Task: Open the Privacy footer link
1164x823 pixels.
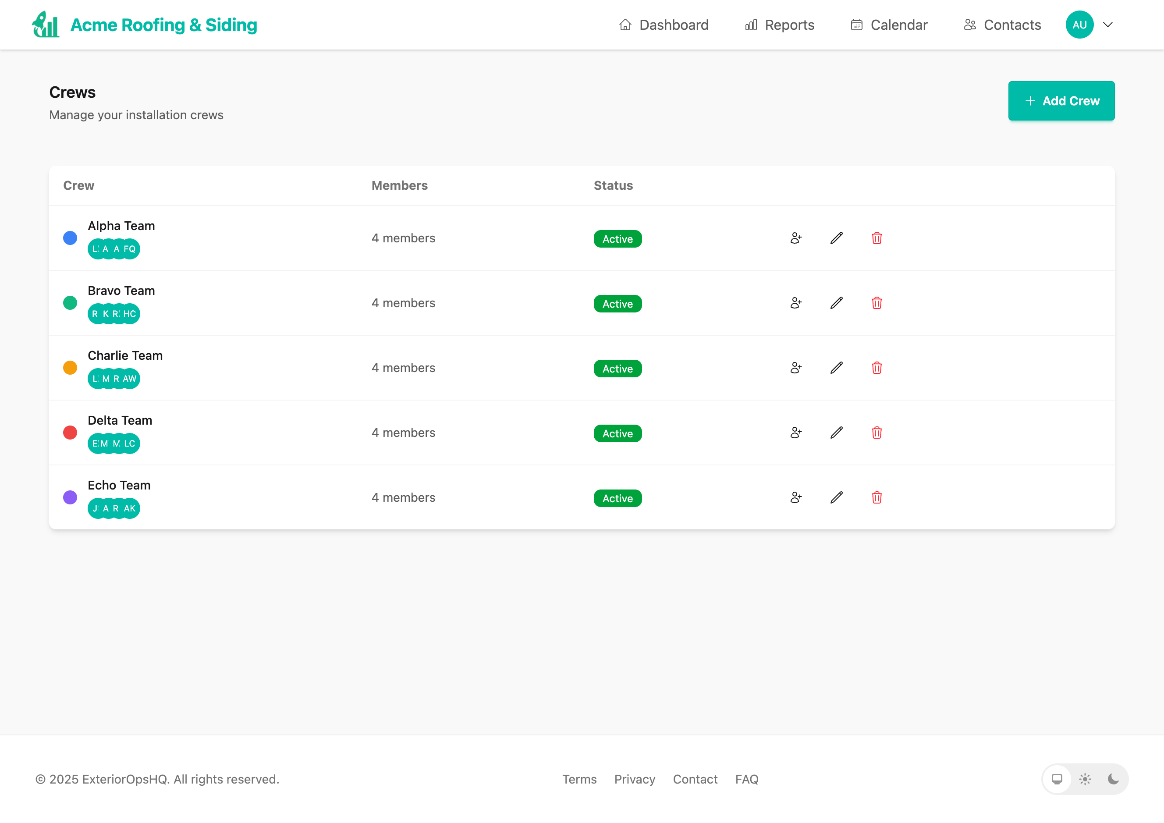Action: (x=635, y=779)
